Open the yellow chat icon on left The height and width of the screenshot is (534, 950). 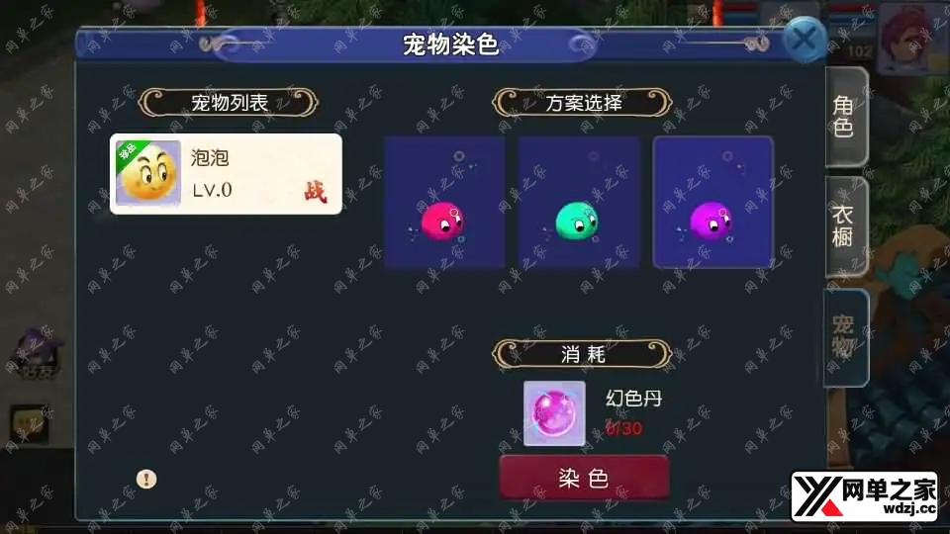(x=29, y=424)
